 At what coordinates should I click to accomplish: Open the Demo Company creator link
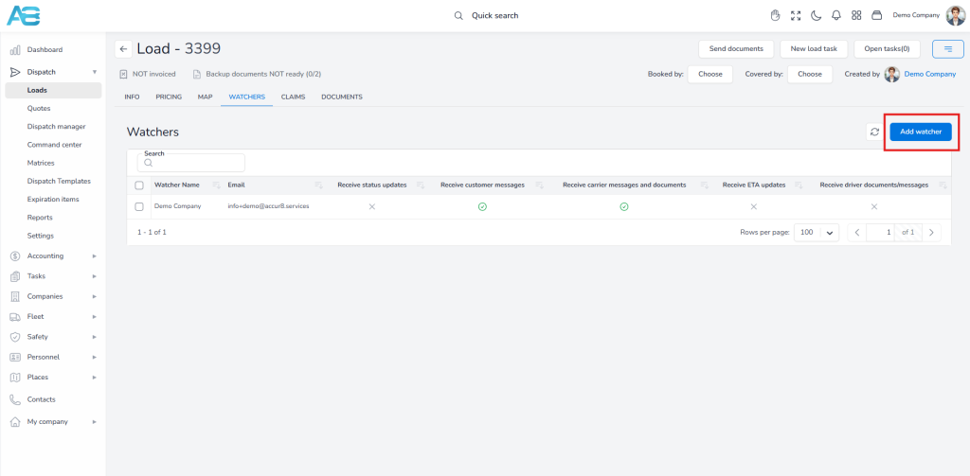click(x=930, y=74)
